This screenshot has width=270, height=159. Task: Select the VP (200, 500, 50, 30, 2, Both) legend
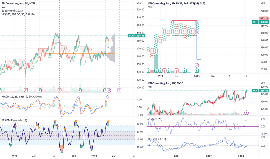tap(18, 14)
